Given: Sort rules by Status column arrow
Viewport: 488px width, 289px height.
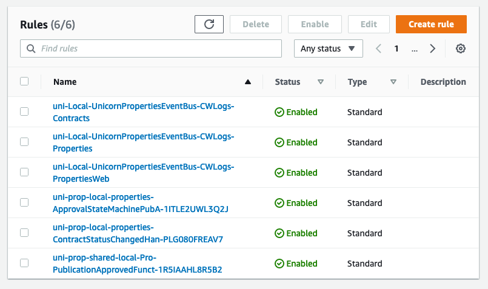Looking at the screenshot, I should (x=321, y=82).
